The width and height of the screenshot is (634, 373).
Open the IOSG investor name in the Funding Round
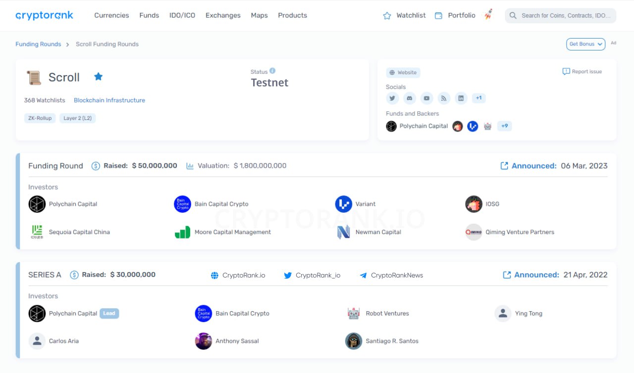point(492,204)
